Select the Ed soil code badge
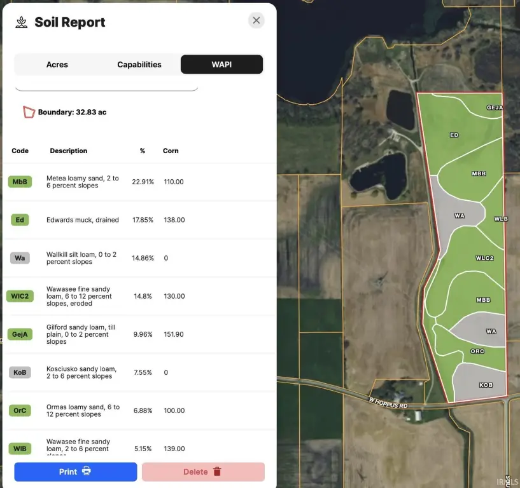520x488 pixels. tap(20, 220)
